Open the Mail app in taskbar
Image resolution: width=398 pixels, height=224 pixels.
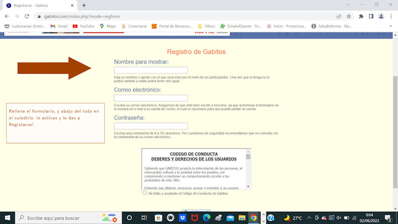click(x=230, y=218)
